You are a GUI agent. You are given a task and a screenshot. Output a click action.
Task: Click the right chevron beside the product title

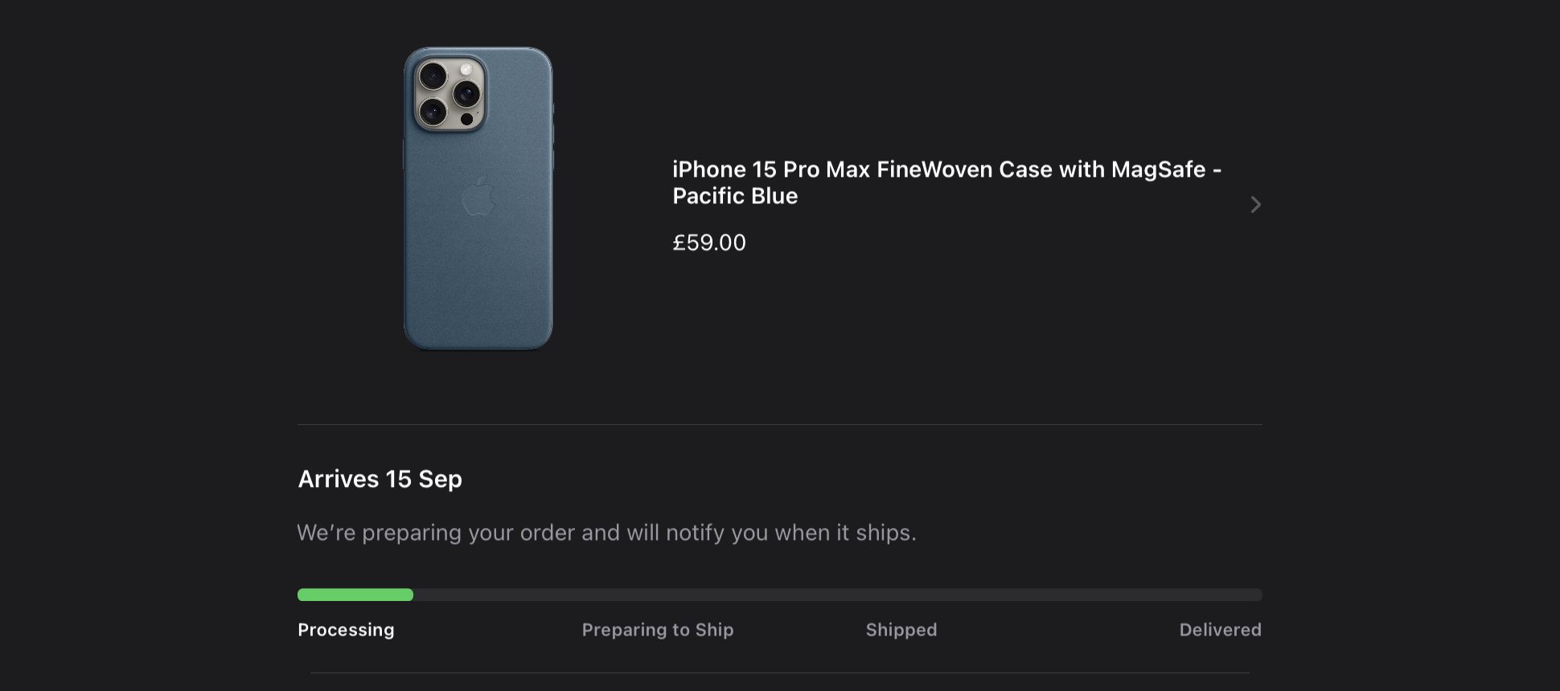(x=1255, y=205)
